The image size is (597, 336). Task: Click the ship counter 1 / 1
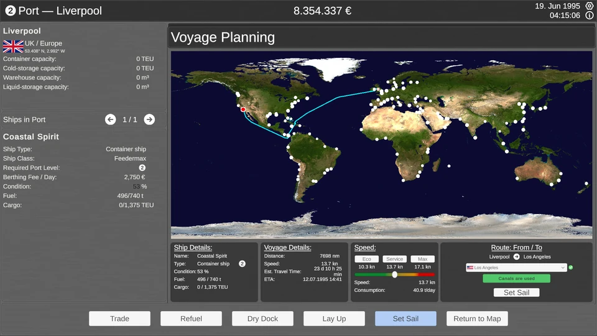129,119
